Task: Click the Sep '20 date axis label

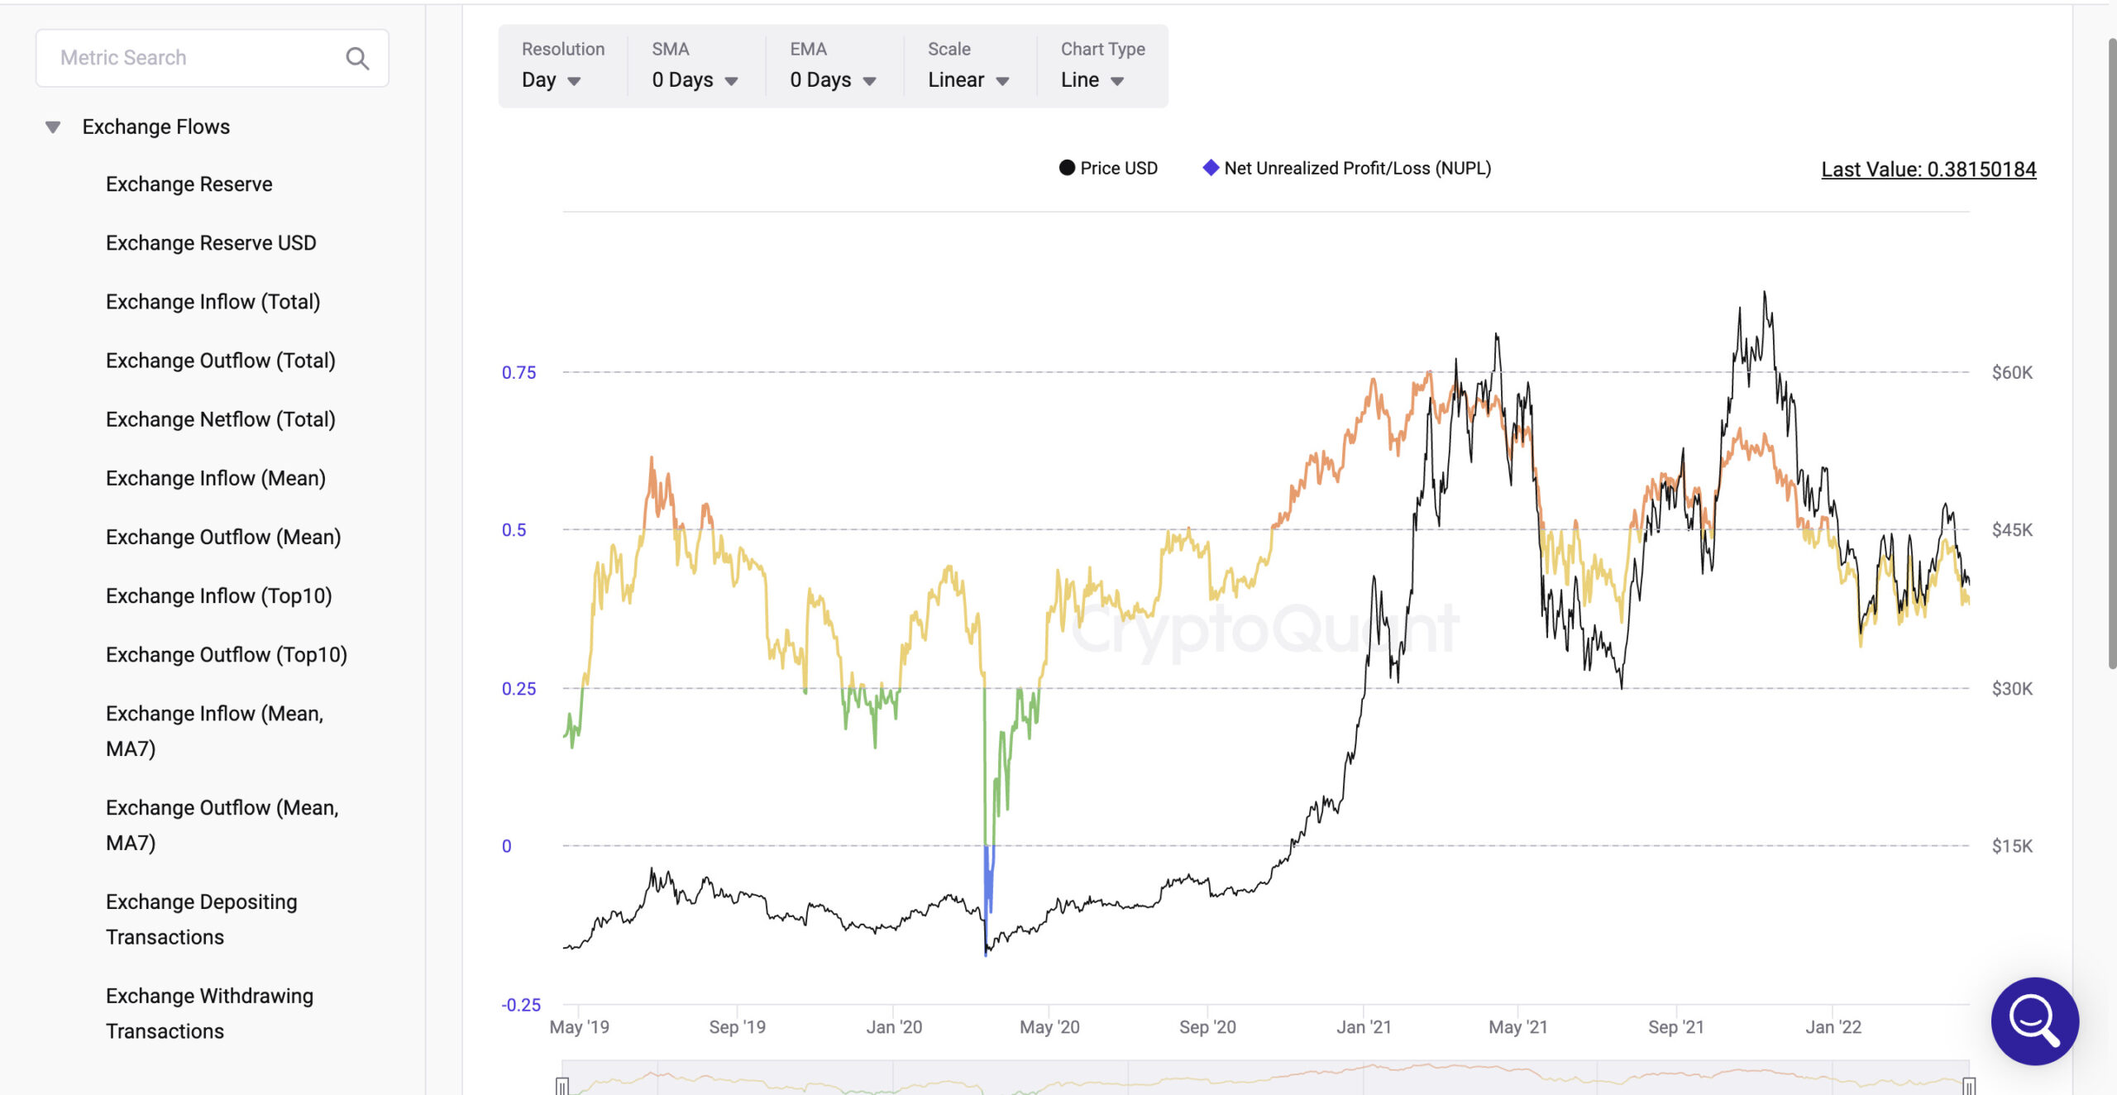Action: 1207,1027
